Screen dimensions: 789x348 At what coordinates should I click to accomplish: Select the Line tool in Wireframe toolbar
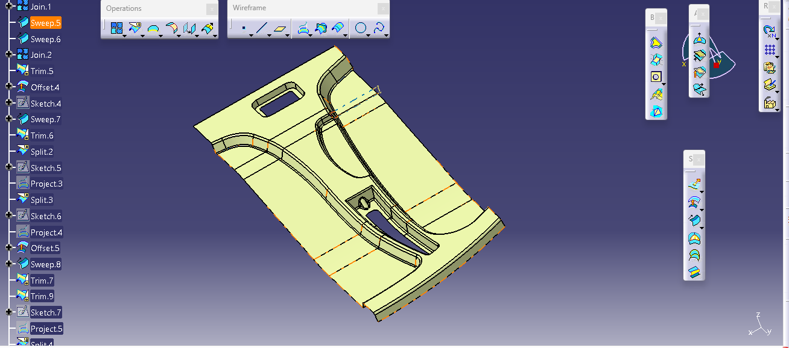[x=261, y=28]
